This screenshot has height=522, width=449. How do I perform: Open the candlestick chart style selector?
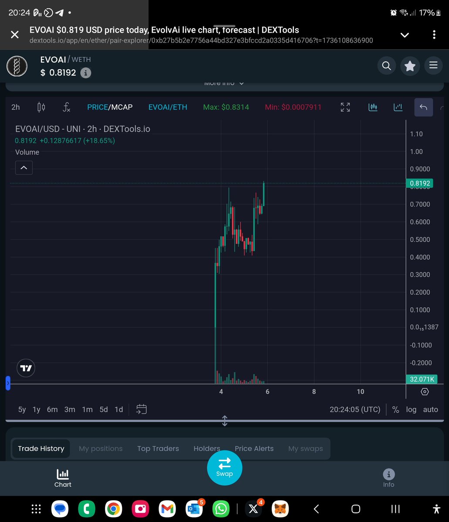click(x=41, y=107)
